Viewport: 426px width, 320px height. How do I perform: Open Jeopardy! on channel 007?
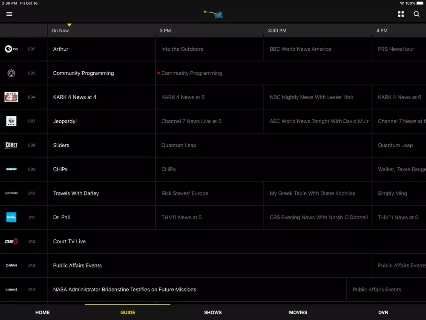click(x=101, y=121)
